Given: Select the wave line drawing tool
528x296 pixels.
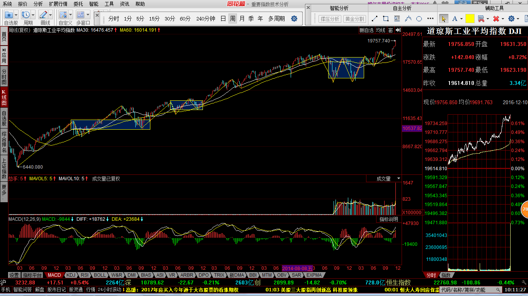Looking at the screenshot, I should 408,19.
